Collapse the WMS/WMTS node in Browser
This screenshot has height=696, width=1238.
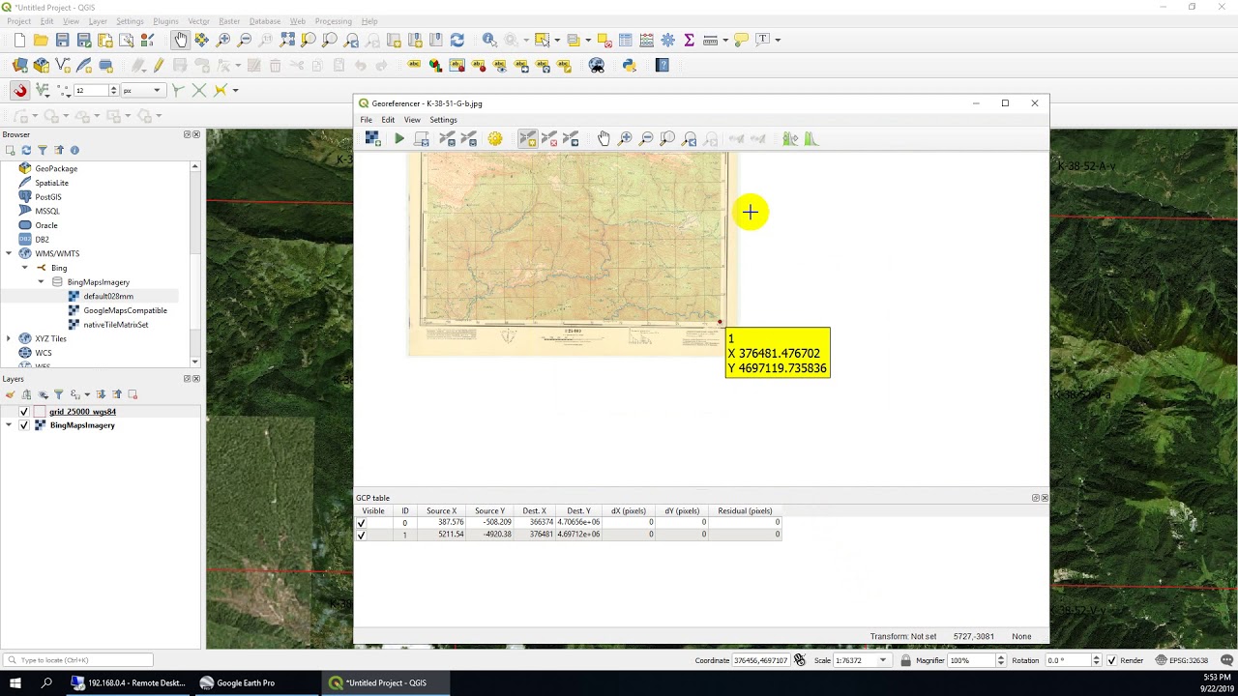(x=9, y=253)
